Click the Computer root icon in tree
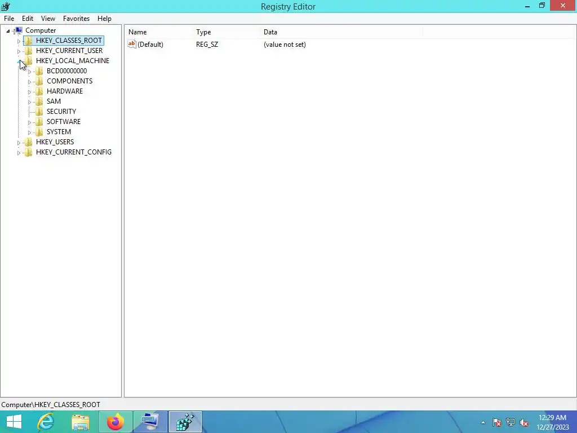 [19, 30]
